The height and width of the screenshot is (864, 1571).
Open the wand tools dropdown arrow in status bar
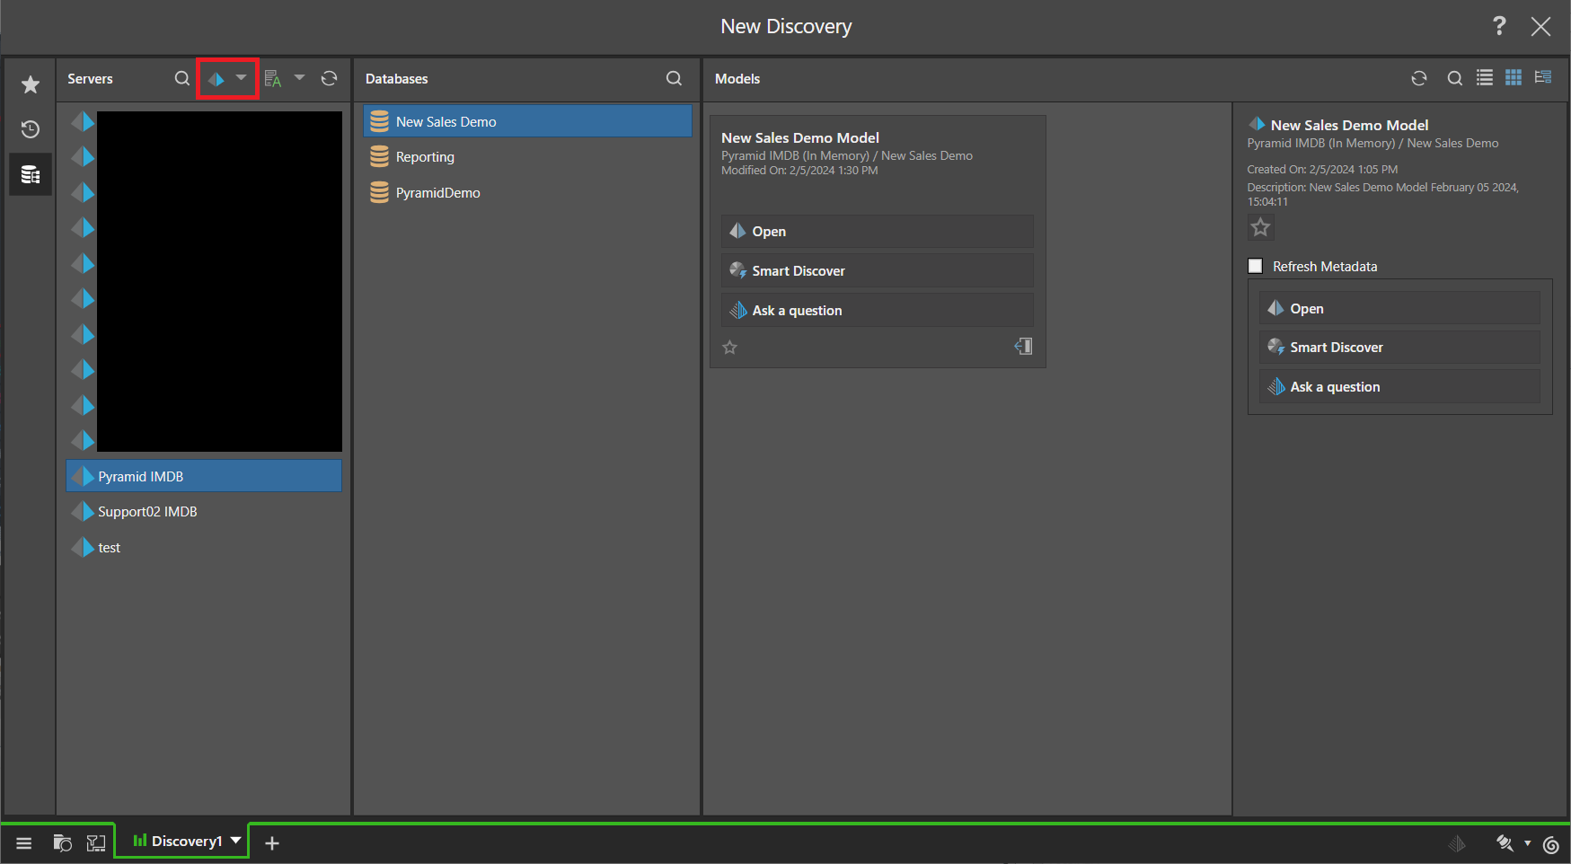[1528, 842]
